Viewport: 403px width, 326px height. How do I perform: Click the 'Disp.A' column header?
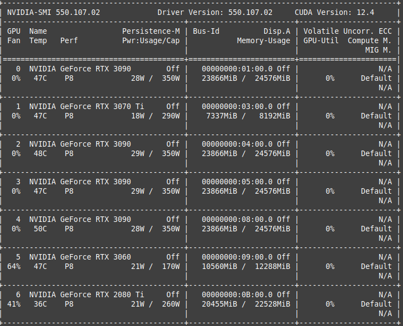[x=277, y=31]
